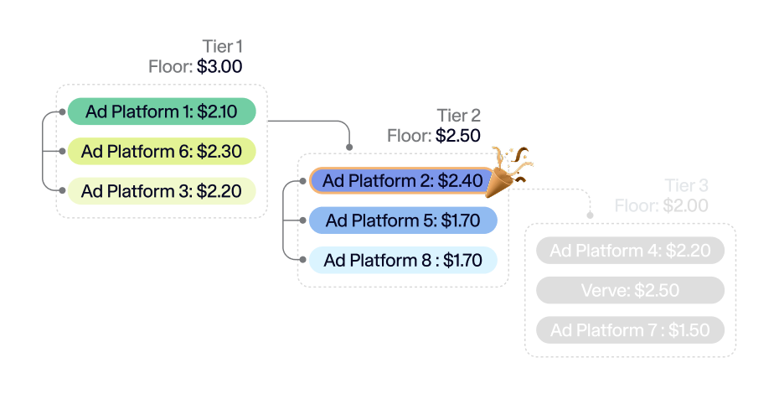Select the Ad Platform 6: $2.30 pill
The height and width of the screenshot is (394, 779).
click(x=161, y=152)
